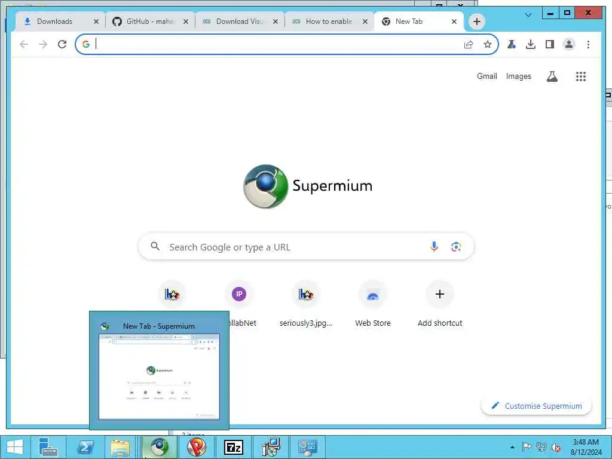Open the experiments flask icon in toolbar
The width and height of the screenshot is (612, 459).
[x=512, y=44]
